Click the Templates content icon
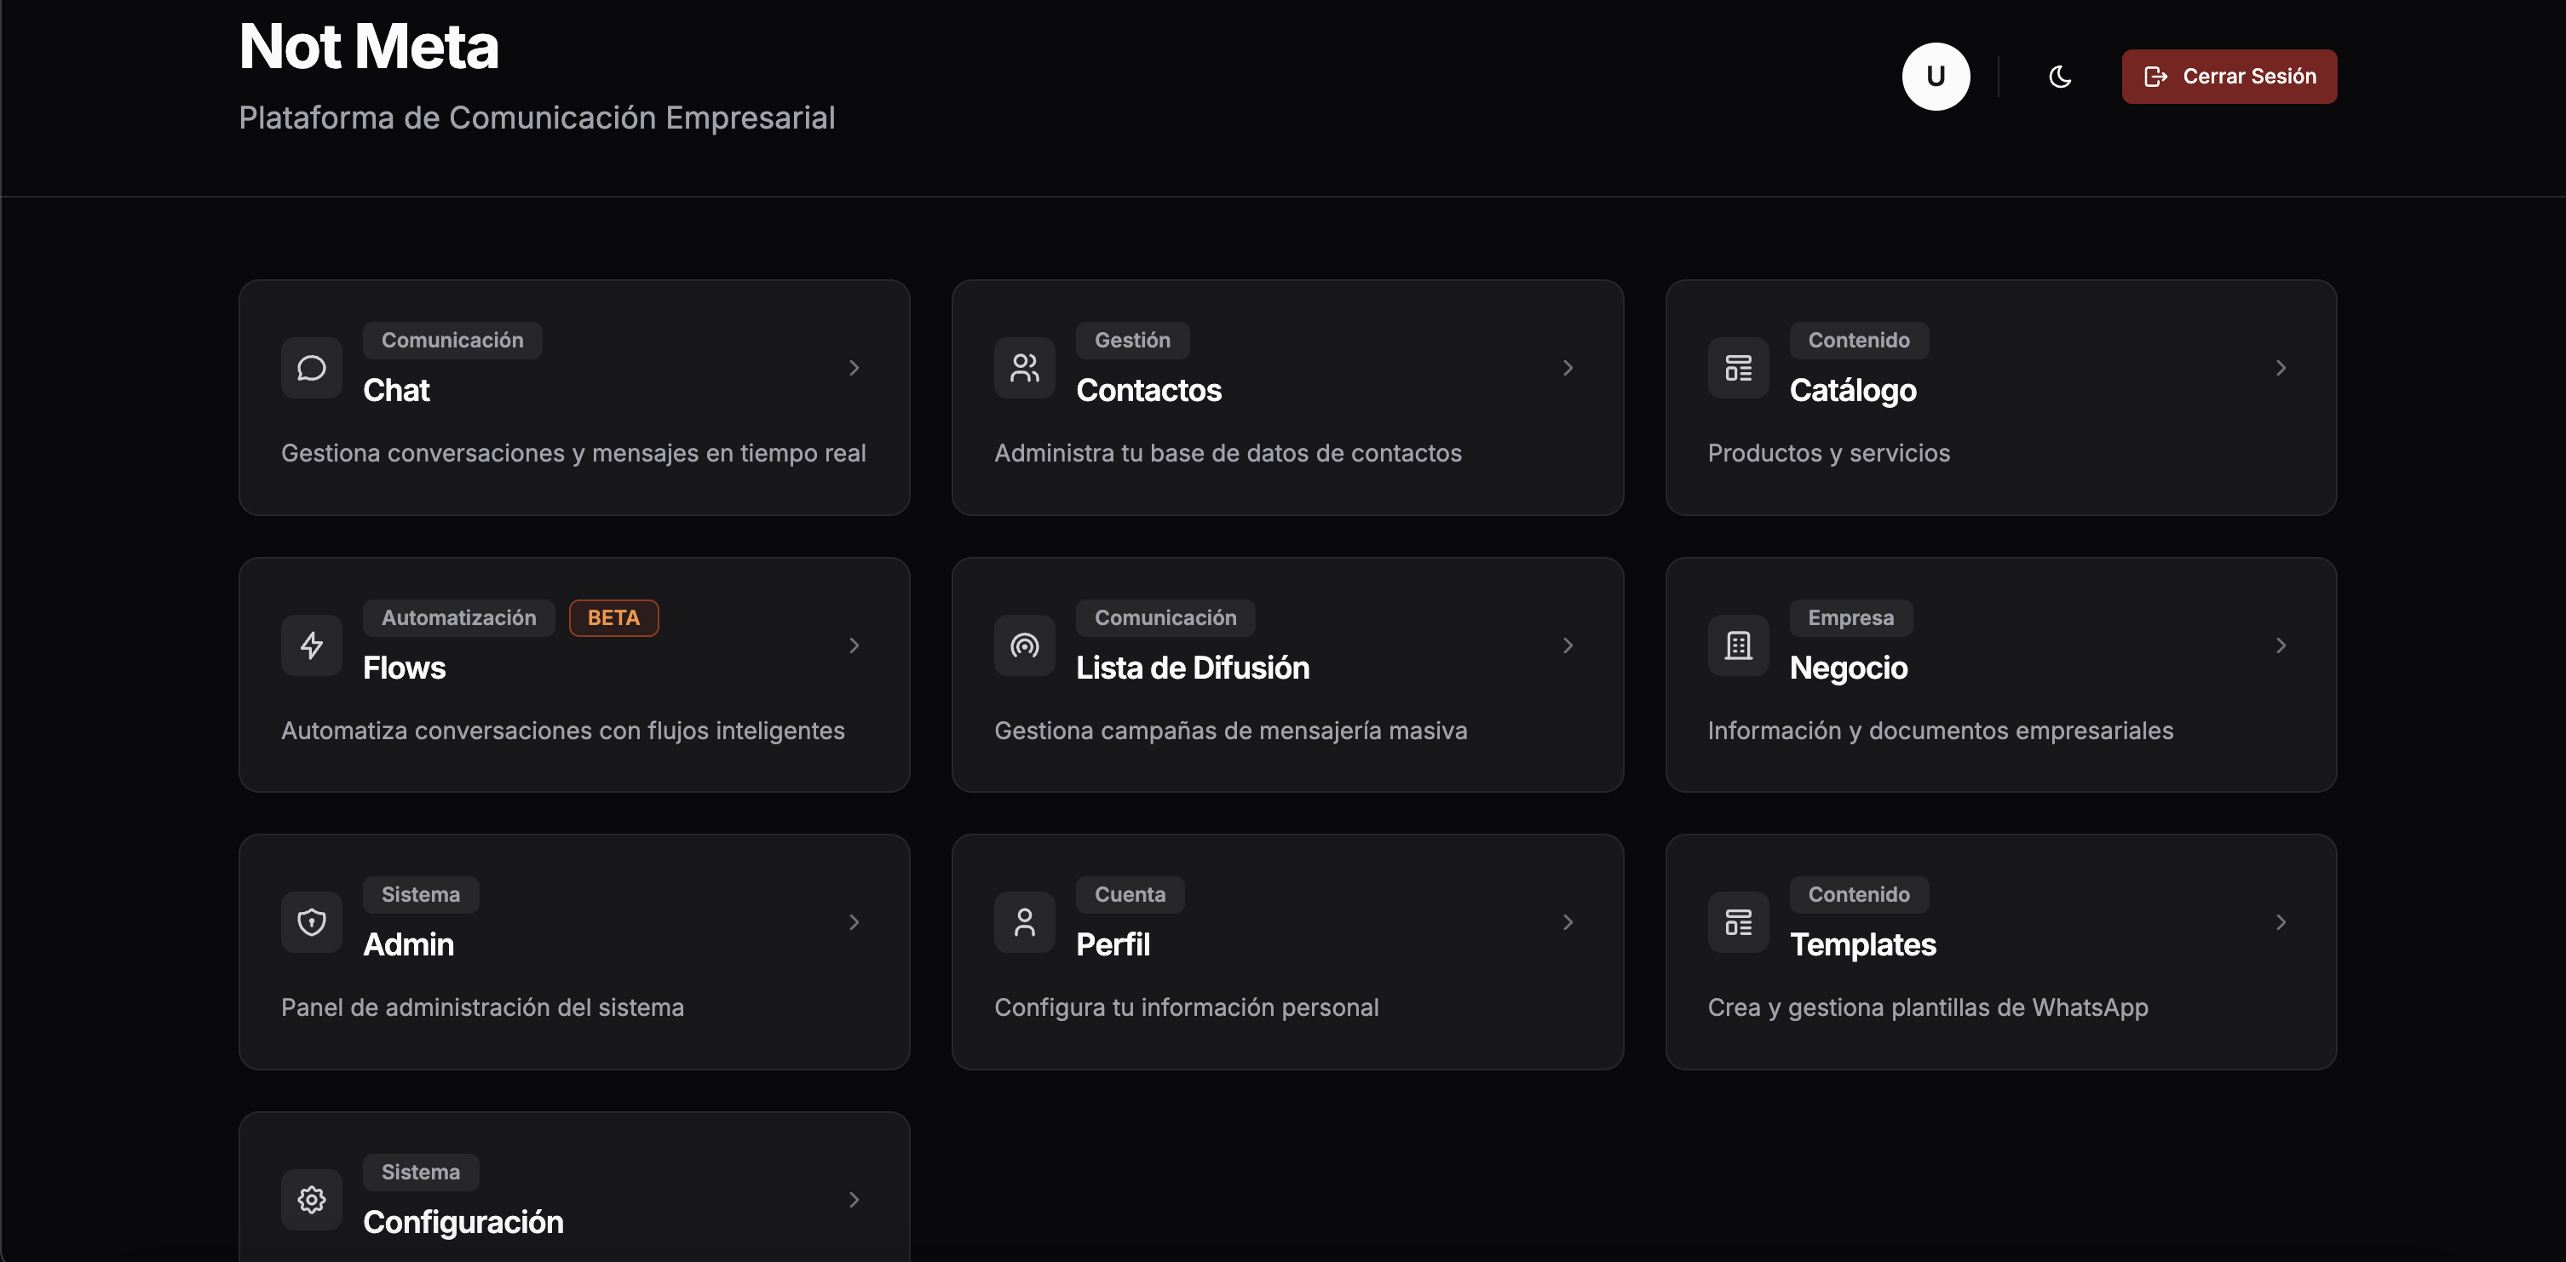 tap(1737, 921)
